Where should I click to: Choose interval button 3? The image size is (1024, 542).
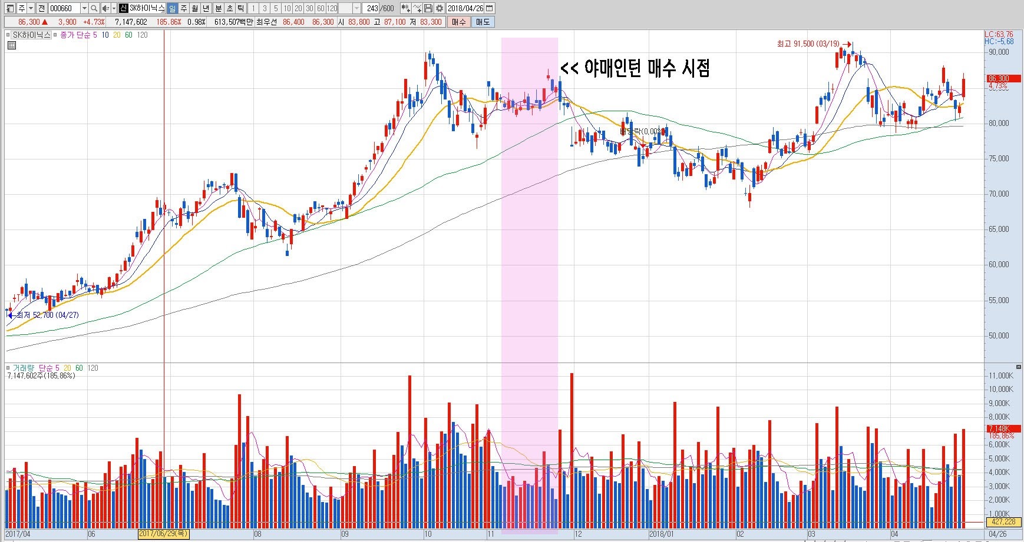[x=265, y=8]
